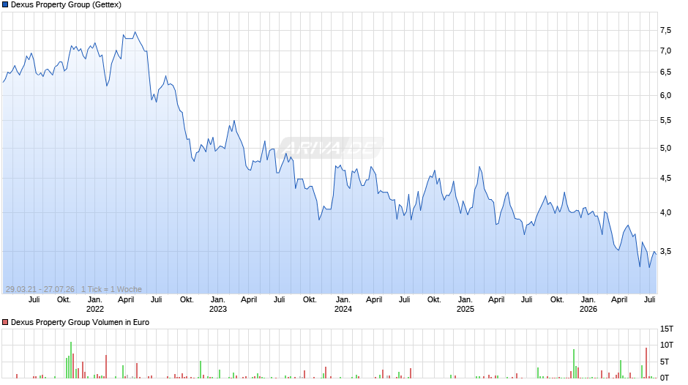Click the 5T volume axis label
Screen dimensions: 688x385
click(x=665, y=362)
